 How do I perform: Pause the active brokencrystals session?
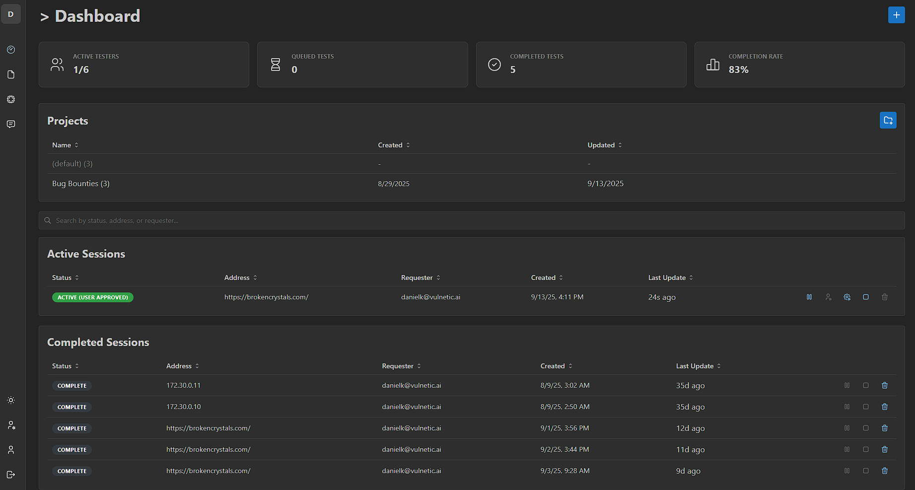point(809,297)
